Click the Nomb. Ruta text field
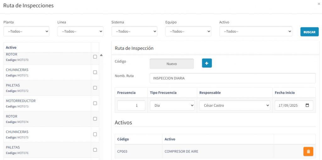The width and height of the screenshot is (322, 160). point(232,78)
